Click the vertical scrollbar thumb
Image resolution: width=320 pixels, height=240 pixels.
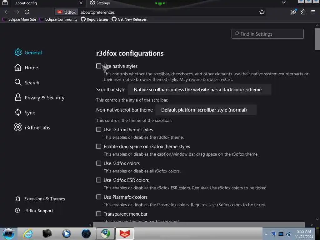[x=317, y=39]
